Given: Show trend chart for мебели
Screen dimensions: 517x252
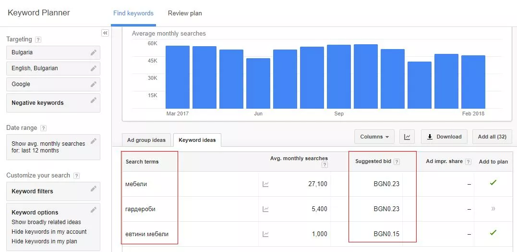Looking at the screenshot, I should (265, 184).
